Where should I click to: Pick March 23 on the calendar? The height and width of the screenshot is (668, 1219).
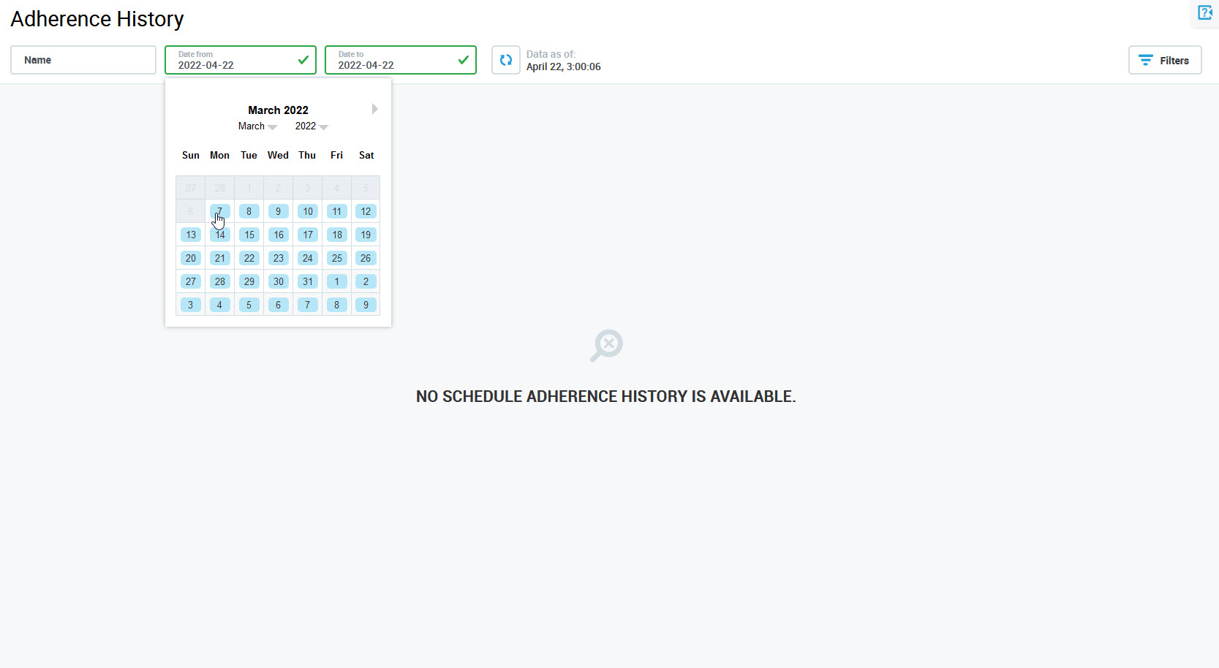click(278, 258)
